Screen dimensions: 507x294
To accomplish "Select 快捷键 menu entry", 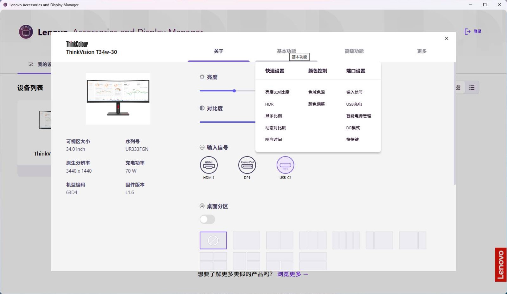I will pyautogui.click(x=352, y=140).
